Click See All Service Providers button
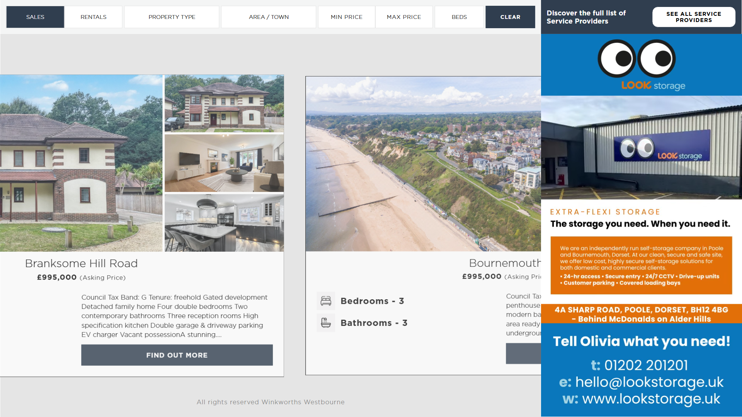Screen dimensions: 742x417 coord(694,17)
